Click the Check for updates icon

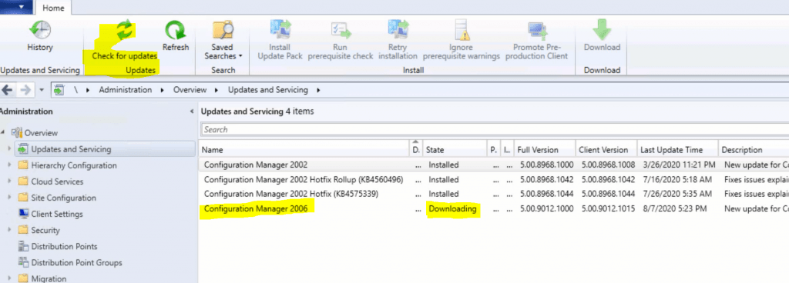pos(124,29)
